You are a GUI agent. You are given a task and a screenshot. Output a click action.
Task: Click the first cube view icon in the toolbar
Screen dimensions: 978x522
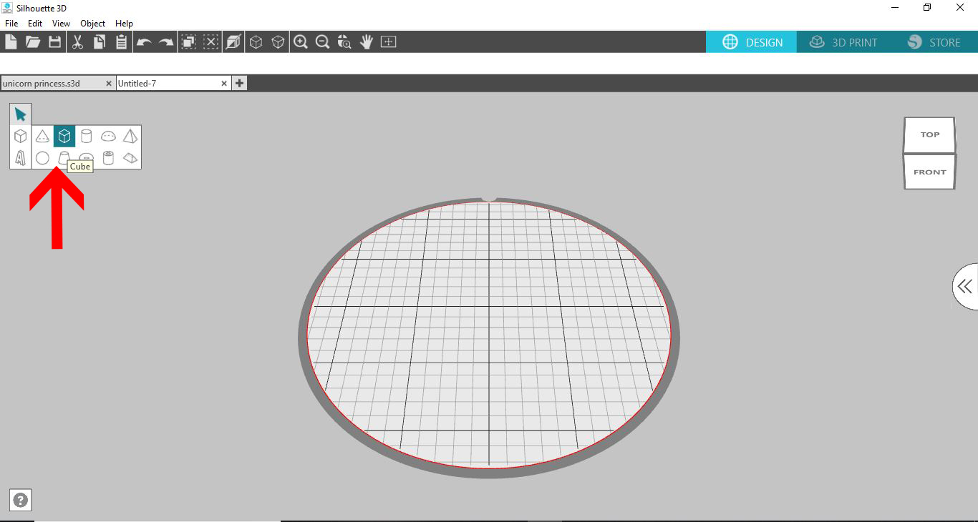pyautogui.click(x=256, y=42)
